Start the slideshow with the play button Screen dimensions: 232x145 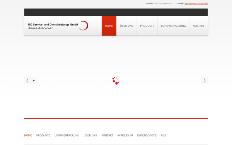34,81
